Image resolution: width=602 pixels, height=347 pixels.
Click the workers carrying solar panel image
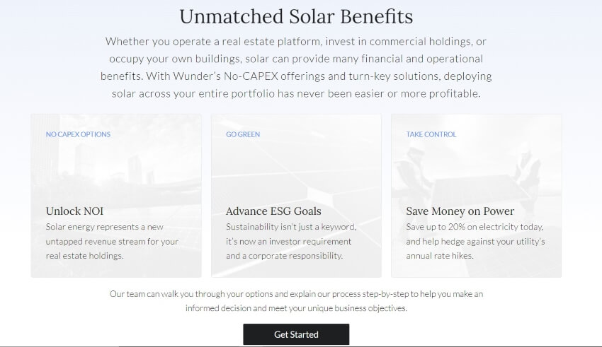[x=476, y=176]
